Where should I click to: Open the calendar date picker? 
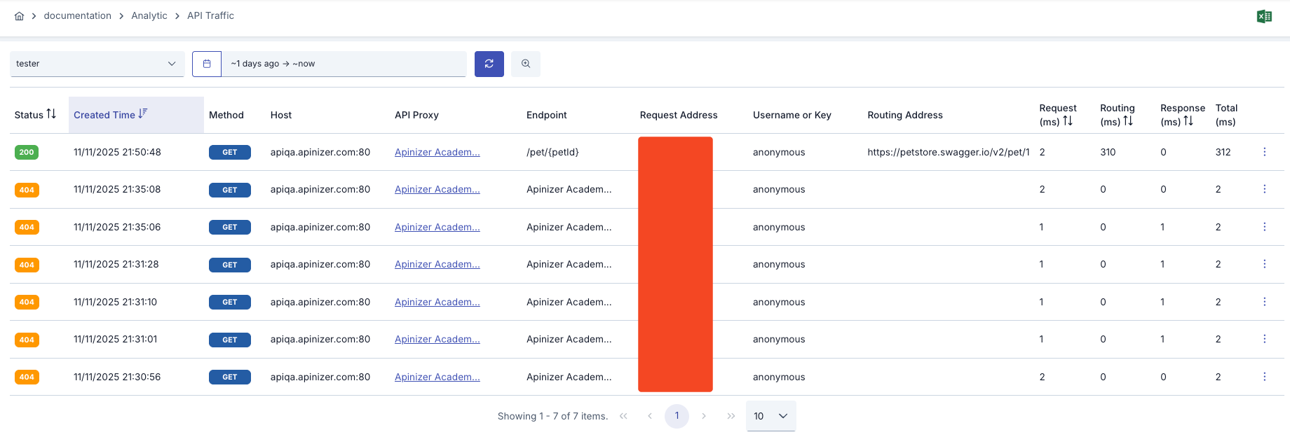click(207, 64)
